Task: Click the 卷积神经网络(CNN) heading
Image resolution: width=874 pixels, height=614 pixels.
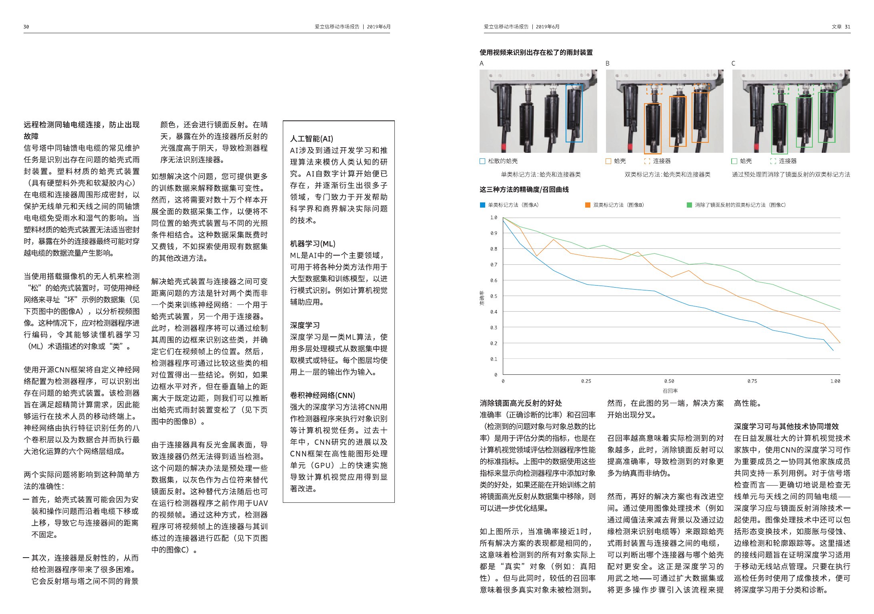Action: (x=322, y=396)
